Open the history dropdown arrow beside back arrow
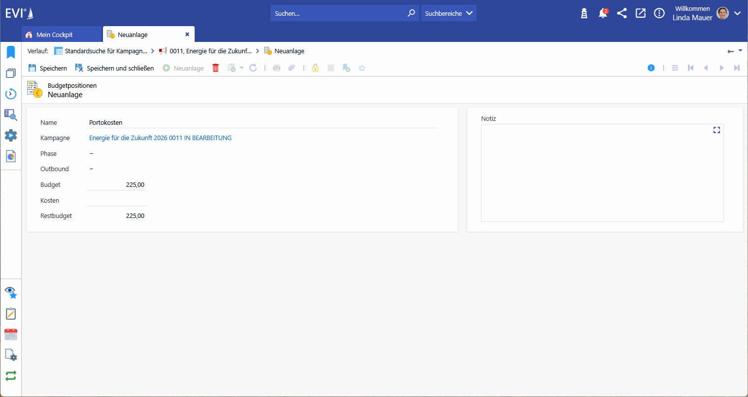748x397 pixels. (x=740, y=51)
